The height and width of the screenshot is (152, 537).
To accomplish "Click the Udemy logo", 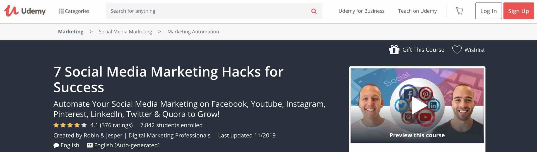I will click(25, 11).
